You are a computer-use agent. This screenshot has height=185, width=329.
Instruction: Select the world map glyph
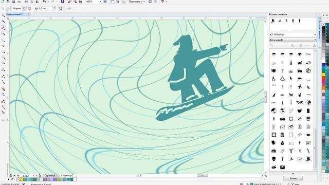(300, 103)
